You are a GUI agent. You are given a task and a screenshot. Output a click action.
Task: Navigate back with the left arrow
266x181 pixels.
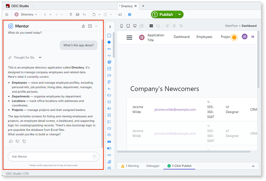[x=45, y=15]
